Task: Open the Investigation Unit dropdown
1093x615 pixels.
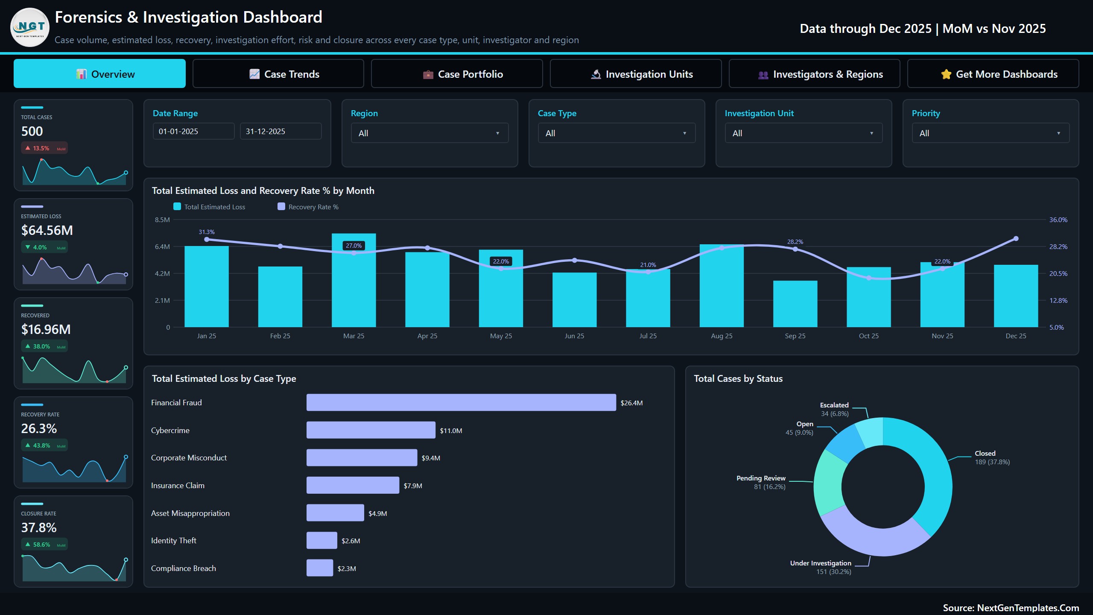Action: [804, 133]
